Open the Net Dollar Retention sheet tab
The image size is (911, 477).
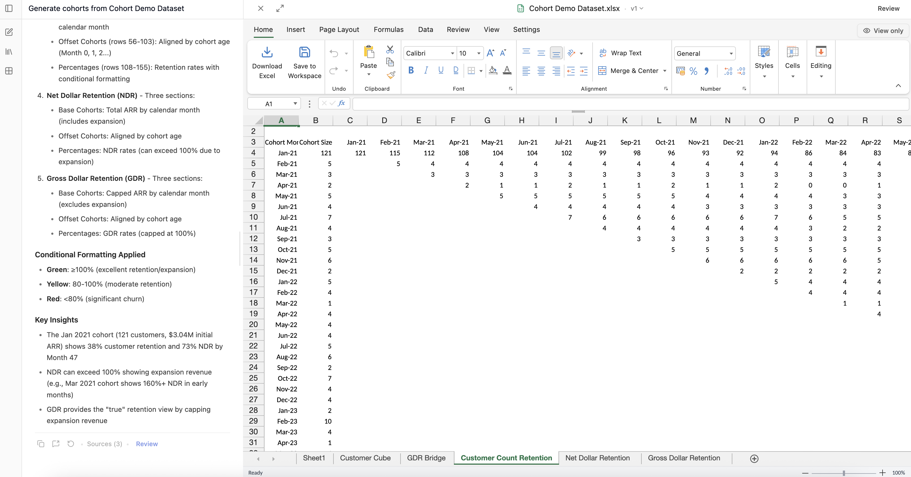tap(598, 458)
